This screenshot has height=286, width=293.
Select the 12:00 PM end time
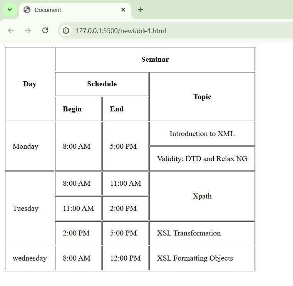click(126, 258)
